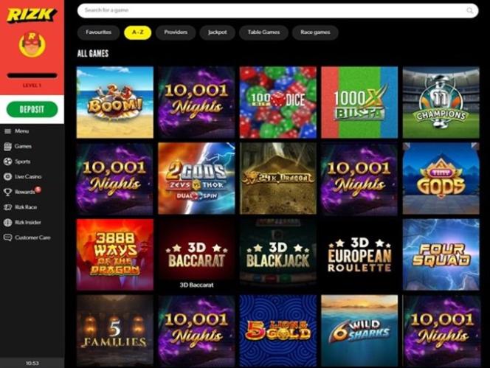Switch to the Providers tab

tap(176, 32)
